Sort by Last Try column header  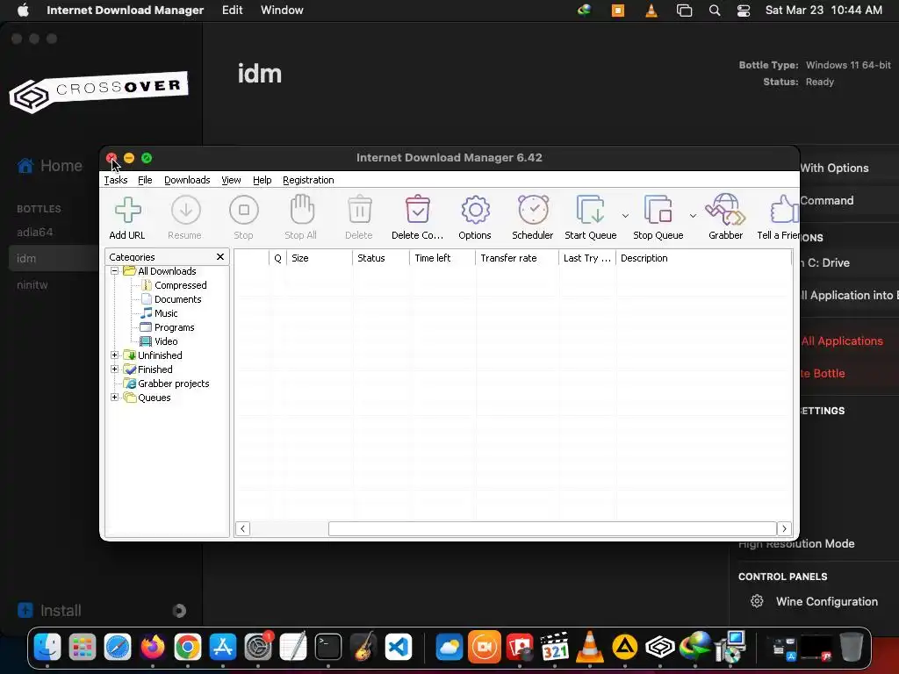coord(587,258)
